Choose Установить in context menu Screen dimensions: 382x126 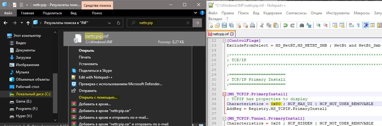pyautogui.click(x=130, y=64)
